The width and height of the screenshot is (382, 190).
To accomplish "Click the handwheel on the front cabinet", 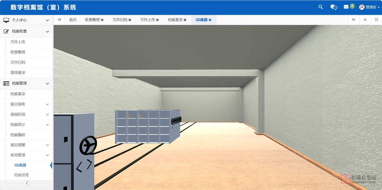I will [88, 146].
